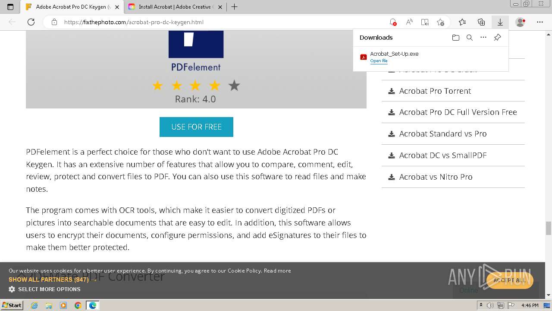Screen dimensions: 552x311
Task: Switch to Adobe Acrobat Pro DC Keygen tab
Action: click(x=72, y=7)
